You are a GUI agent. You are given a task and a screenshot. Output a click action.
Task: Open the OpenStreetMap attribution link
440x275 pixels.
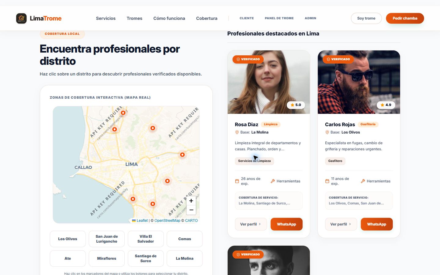(167, 221)
